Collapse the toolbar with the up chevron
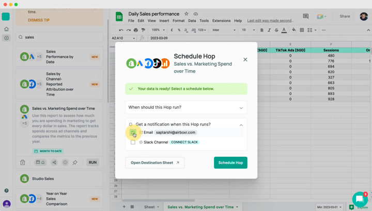The width and height of the screenshot is (372, 211). click(368, 30)
